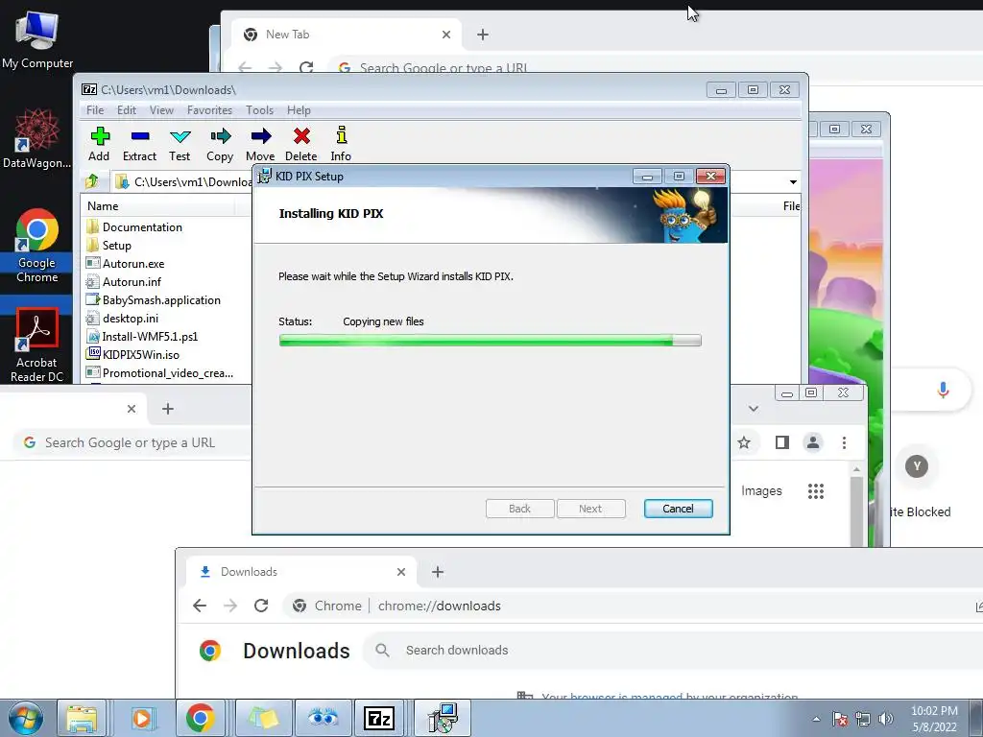Click the installation progress bar
The width and height of the screenshot is (983, 737).
tap(491, 341)
